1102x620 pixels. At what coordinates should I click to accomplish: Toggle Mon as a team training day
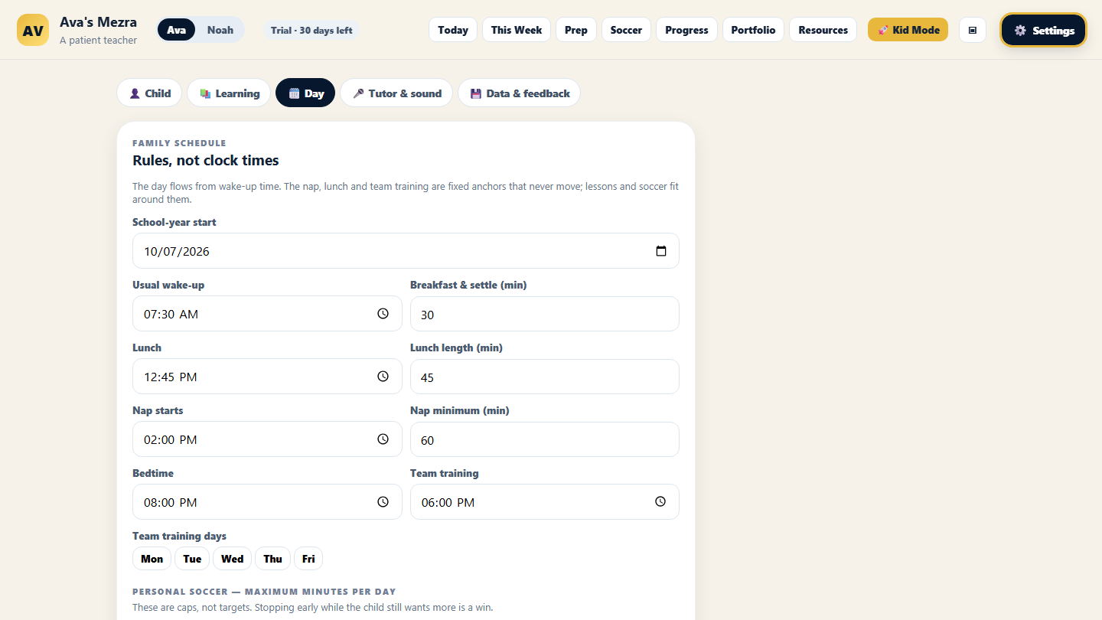pyautogui.click(x=152, y=559)
